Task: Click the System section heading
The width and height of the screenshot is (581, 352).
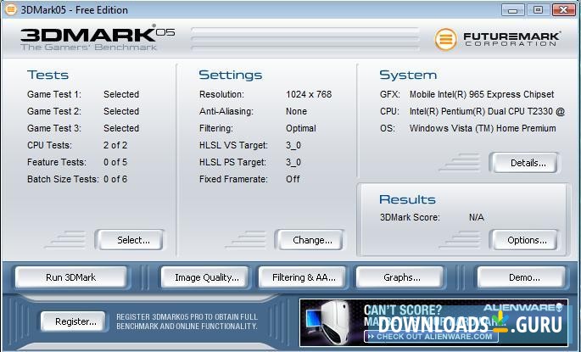Action: click(408, 75)
